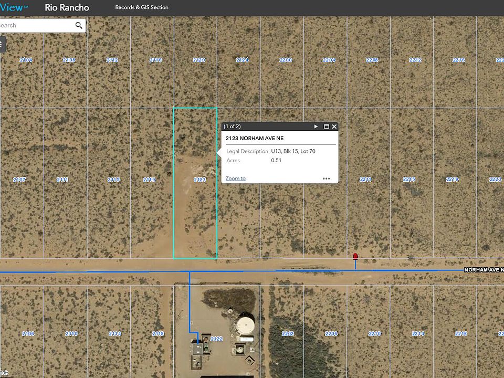The image size is (504, 378).
Task: Select parcel labeled 2108
Action: point(69,60)
